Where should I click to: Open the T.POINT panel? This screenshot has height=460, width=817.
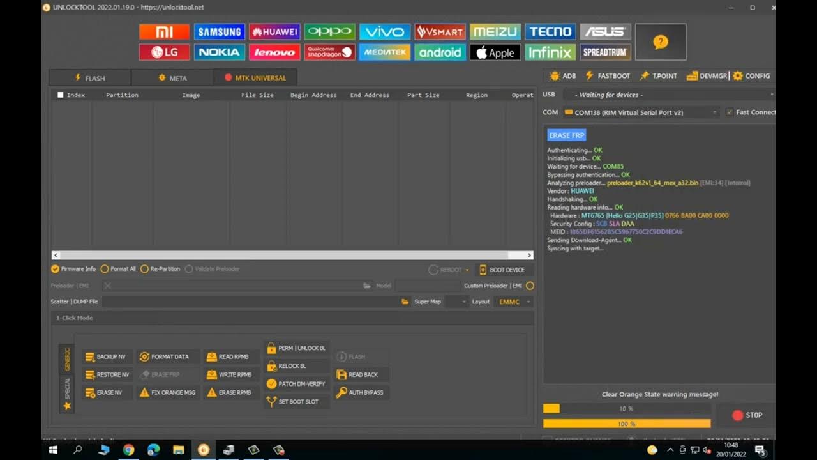(658, 75)
